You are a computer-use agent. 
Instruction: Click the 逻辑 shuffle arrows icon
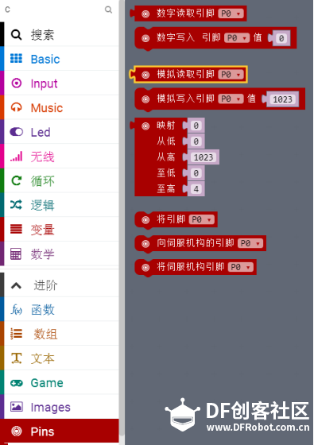(16, 205)
